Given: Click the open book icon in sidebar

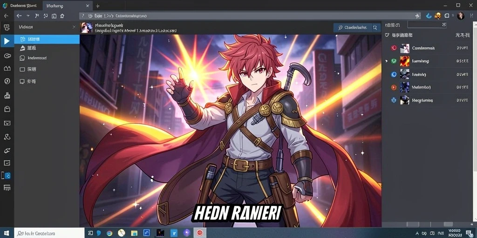Looking at the screenshot, I should [x=7, y=69].
